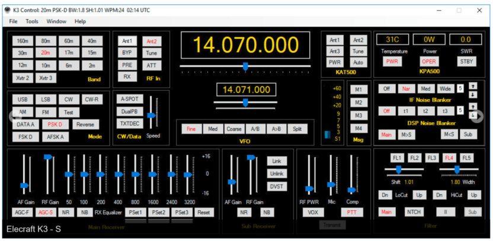Click the K3 Control app icon in title bar
493x241 pixels.
tap(8, 10)
